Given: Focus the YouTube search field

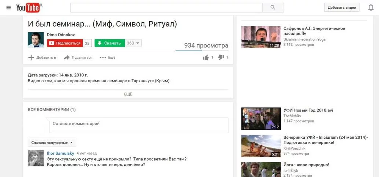Looking at the screenshot, I should point(166,8).
